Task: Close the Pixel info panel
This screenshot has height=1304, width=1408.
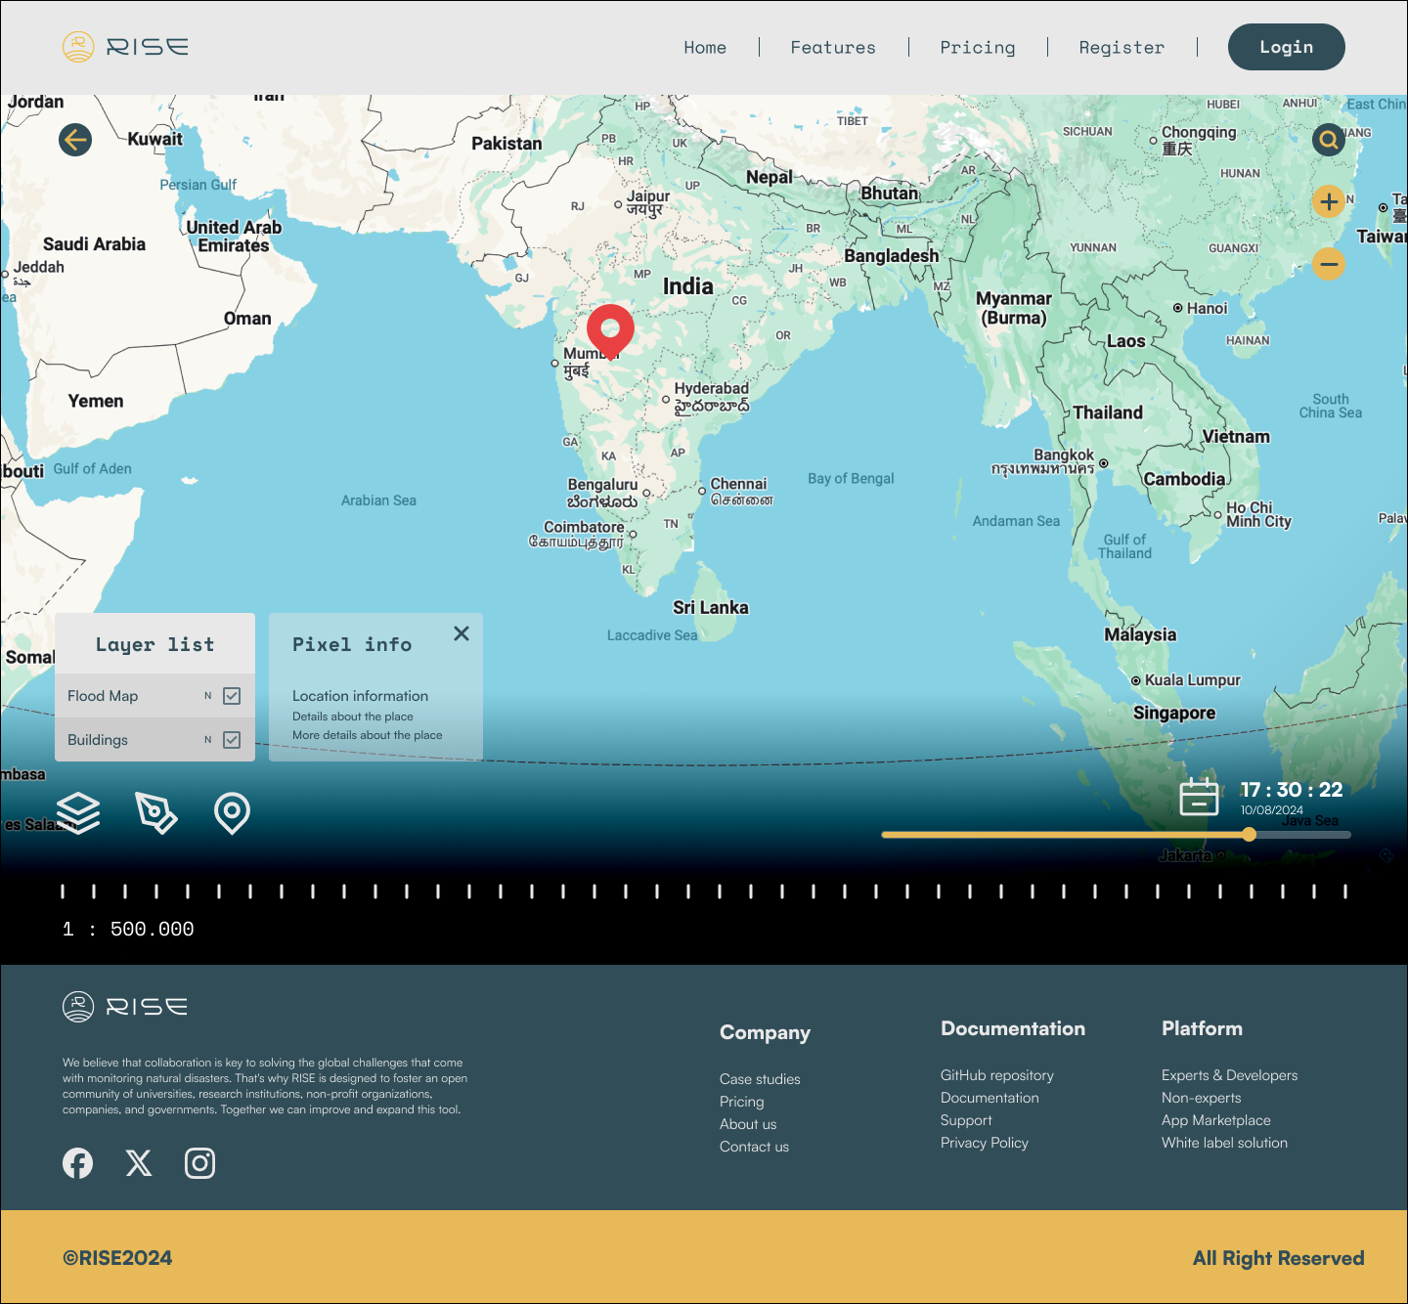Action: pos(462,633)
